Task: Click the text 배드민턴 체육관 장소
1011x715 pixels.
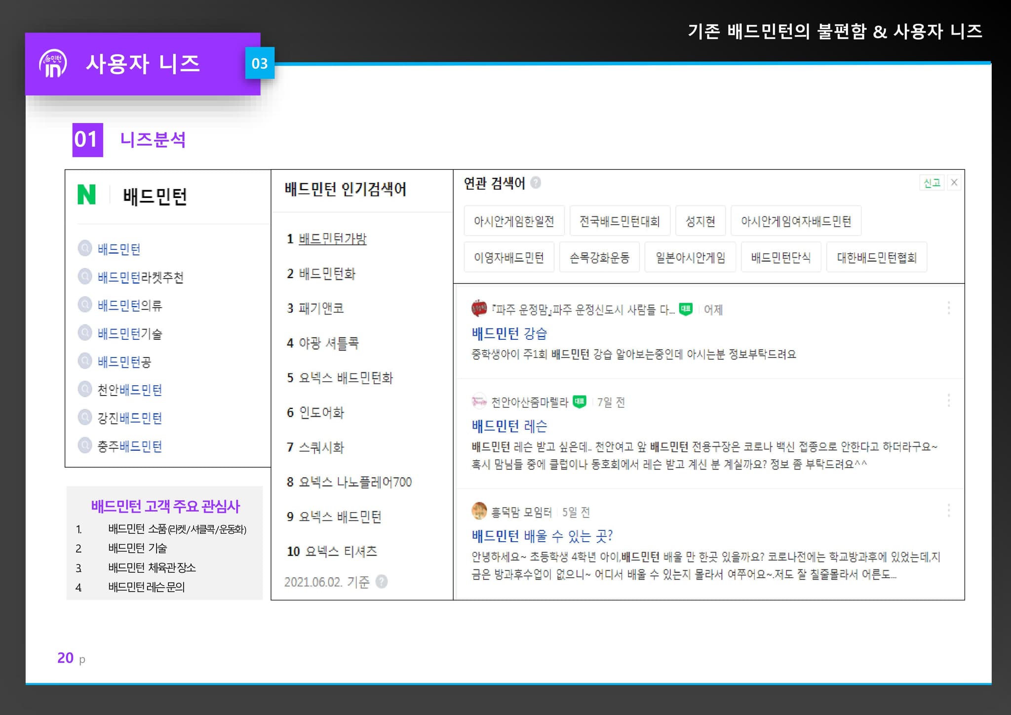Action: click(x=152, y=567)
